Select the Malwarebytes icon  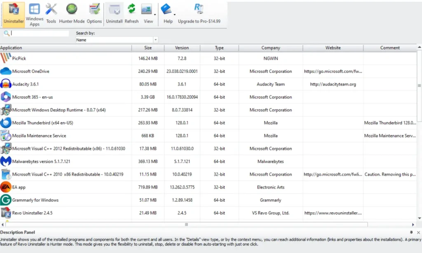6,161
